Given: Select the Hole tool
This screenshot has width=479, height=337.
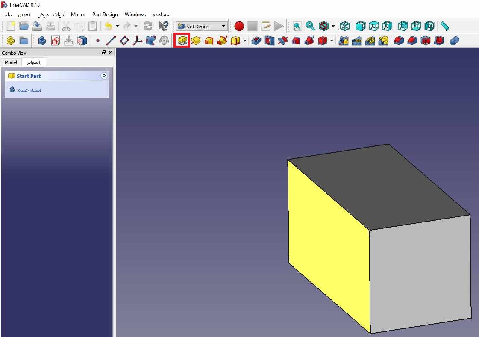Looking at the screenshot, I should 270,40.
